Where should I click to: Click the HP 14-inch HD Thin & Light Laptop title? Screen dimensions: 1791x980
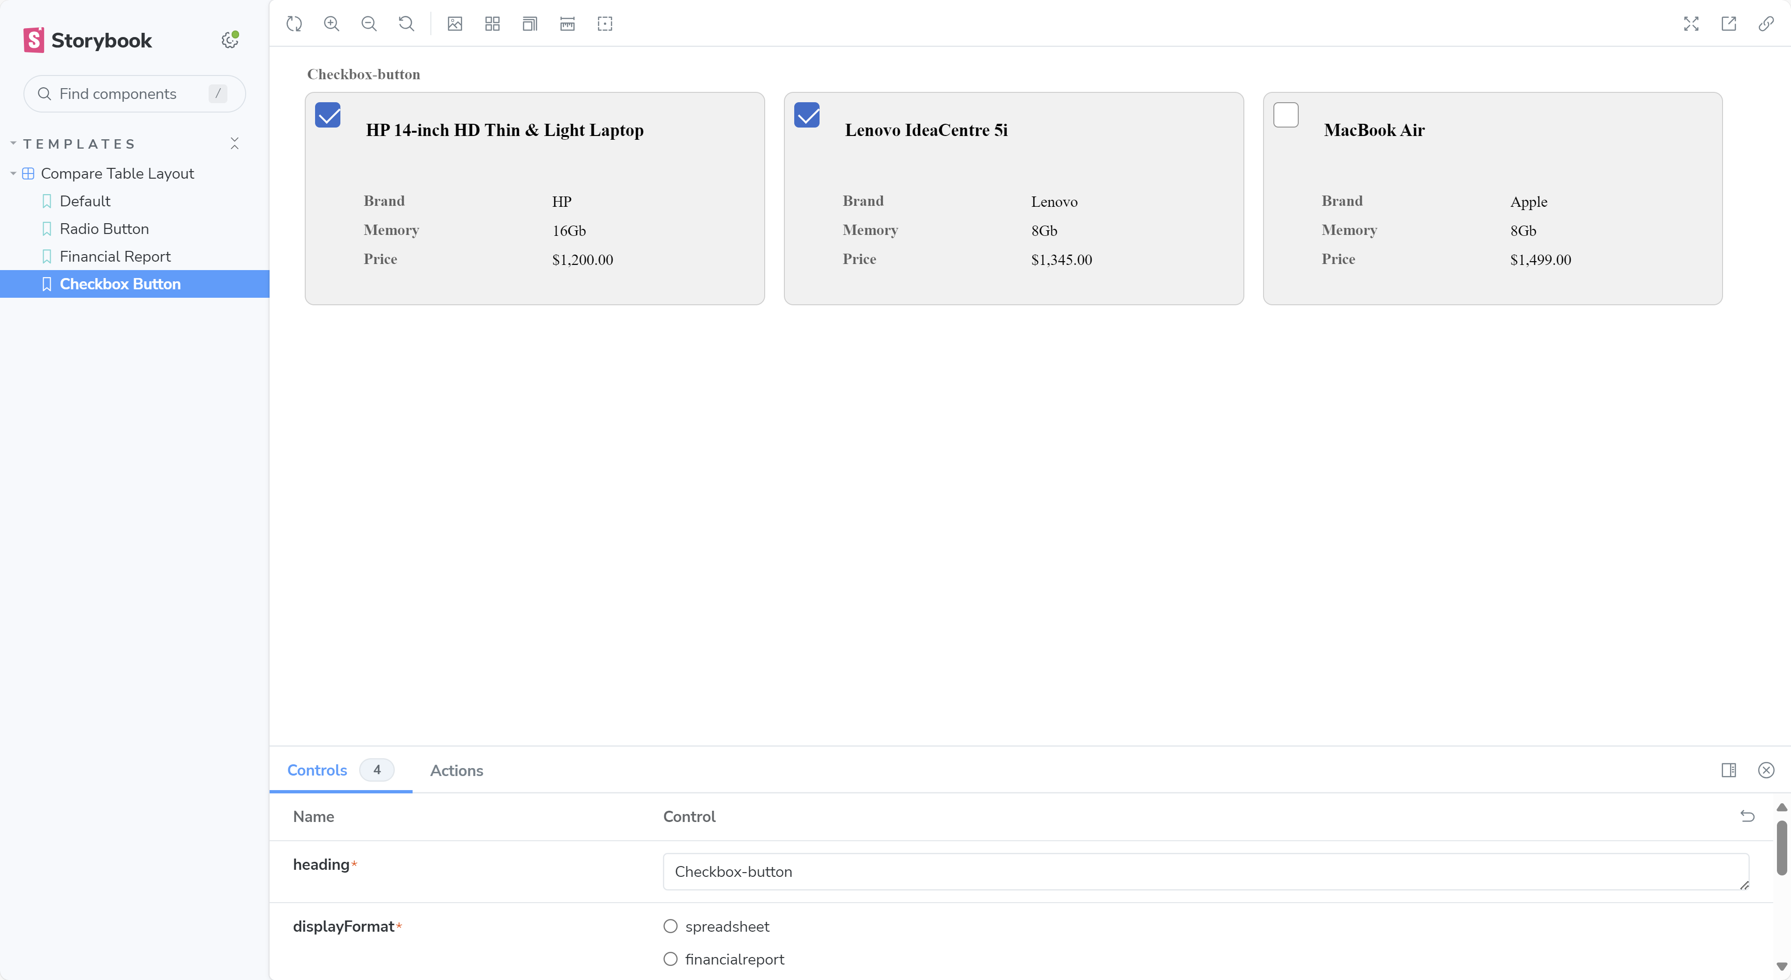click(505, 130)
